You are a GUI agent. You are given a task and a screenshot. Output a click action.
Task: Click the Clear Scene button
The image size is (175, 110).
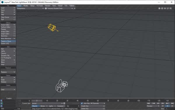pos(8,17)
